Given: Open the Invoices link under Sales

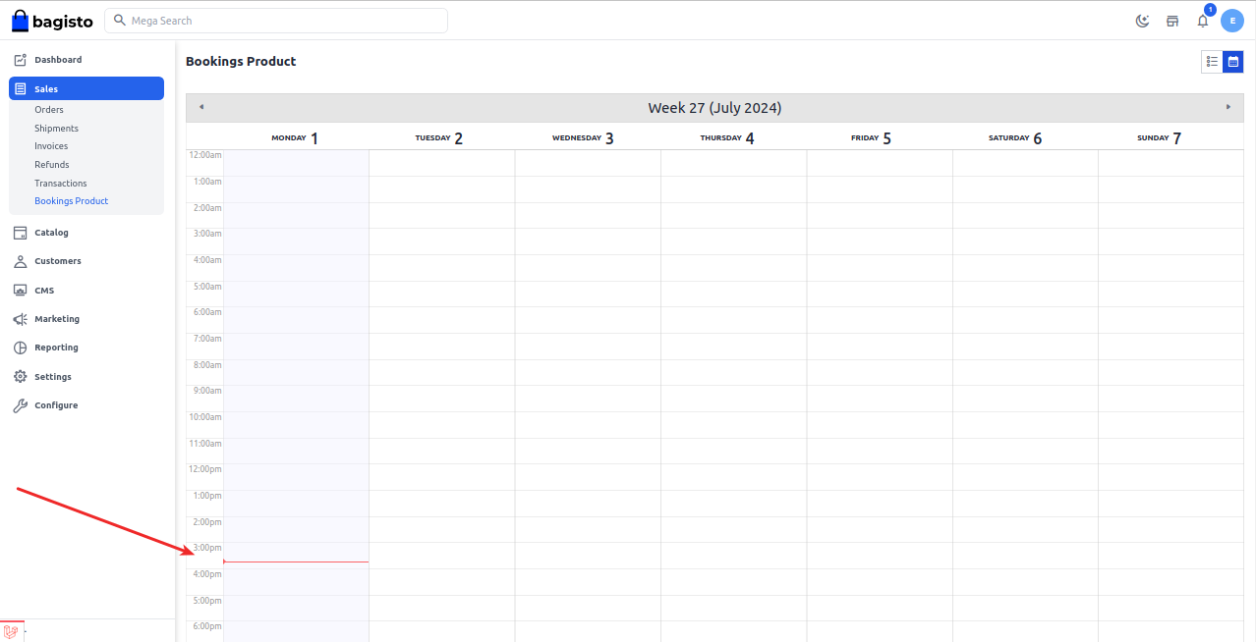Looking at the screenshot, I should (x=51, y=146).
